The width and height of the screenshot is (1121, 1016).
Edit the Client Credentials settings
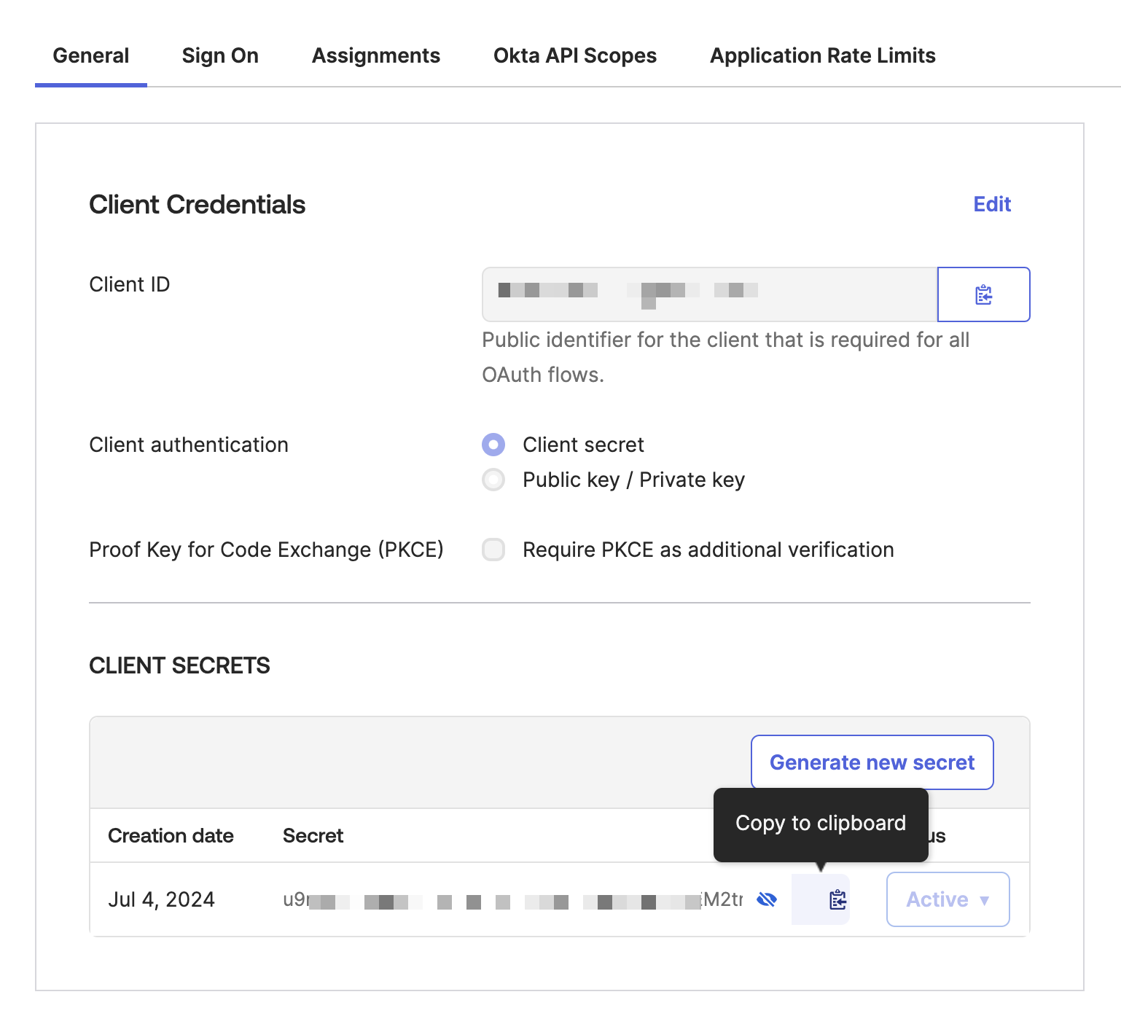coord(991,204)
